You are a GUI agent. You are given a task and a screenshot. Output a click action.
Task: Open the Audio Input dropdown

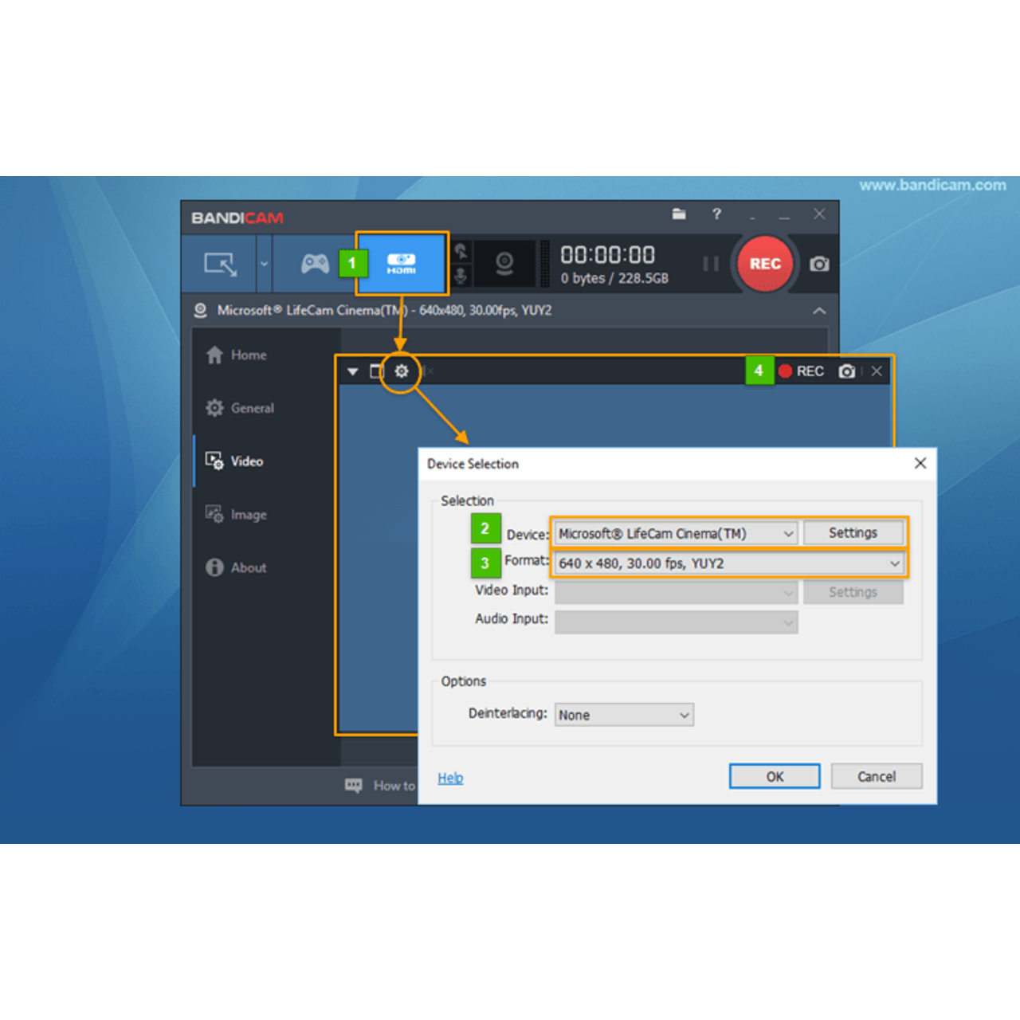click(x=676, y=622)
